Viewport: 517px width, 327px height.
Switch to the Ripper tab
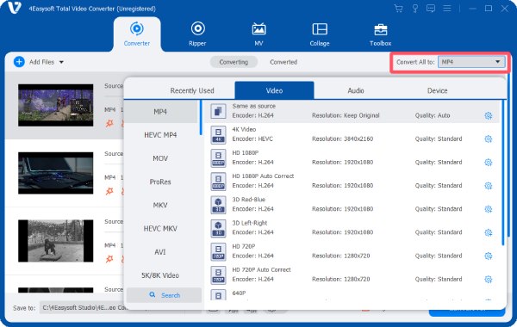point(197,34)
